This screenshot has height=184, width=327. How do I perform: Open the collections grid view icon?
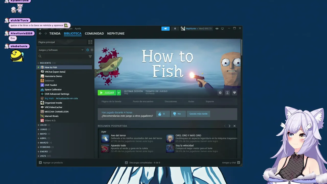[x=90, y=42]
